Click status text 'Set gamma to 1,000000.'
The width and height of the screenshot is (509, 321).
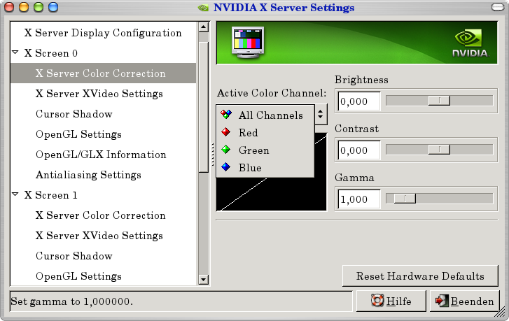tap(71, 301)
